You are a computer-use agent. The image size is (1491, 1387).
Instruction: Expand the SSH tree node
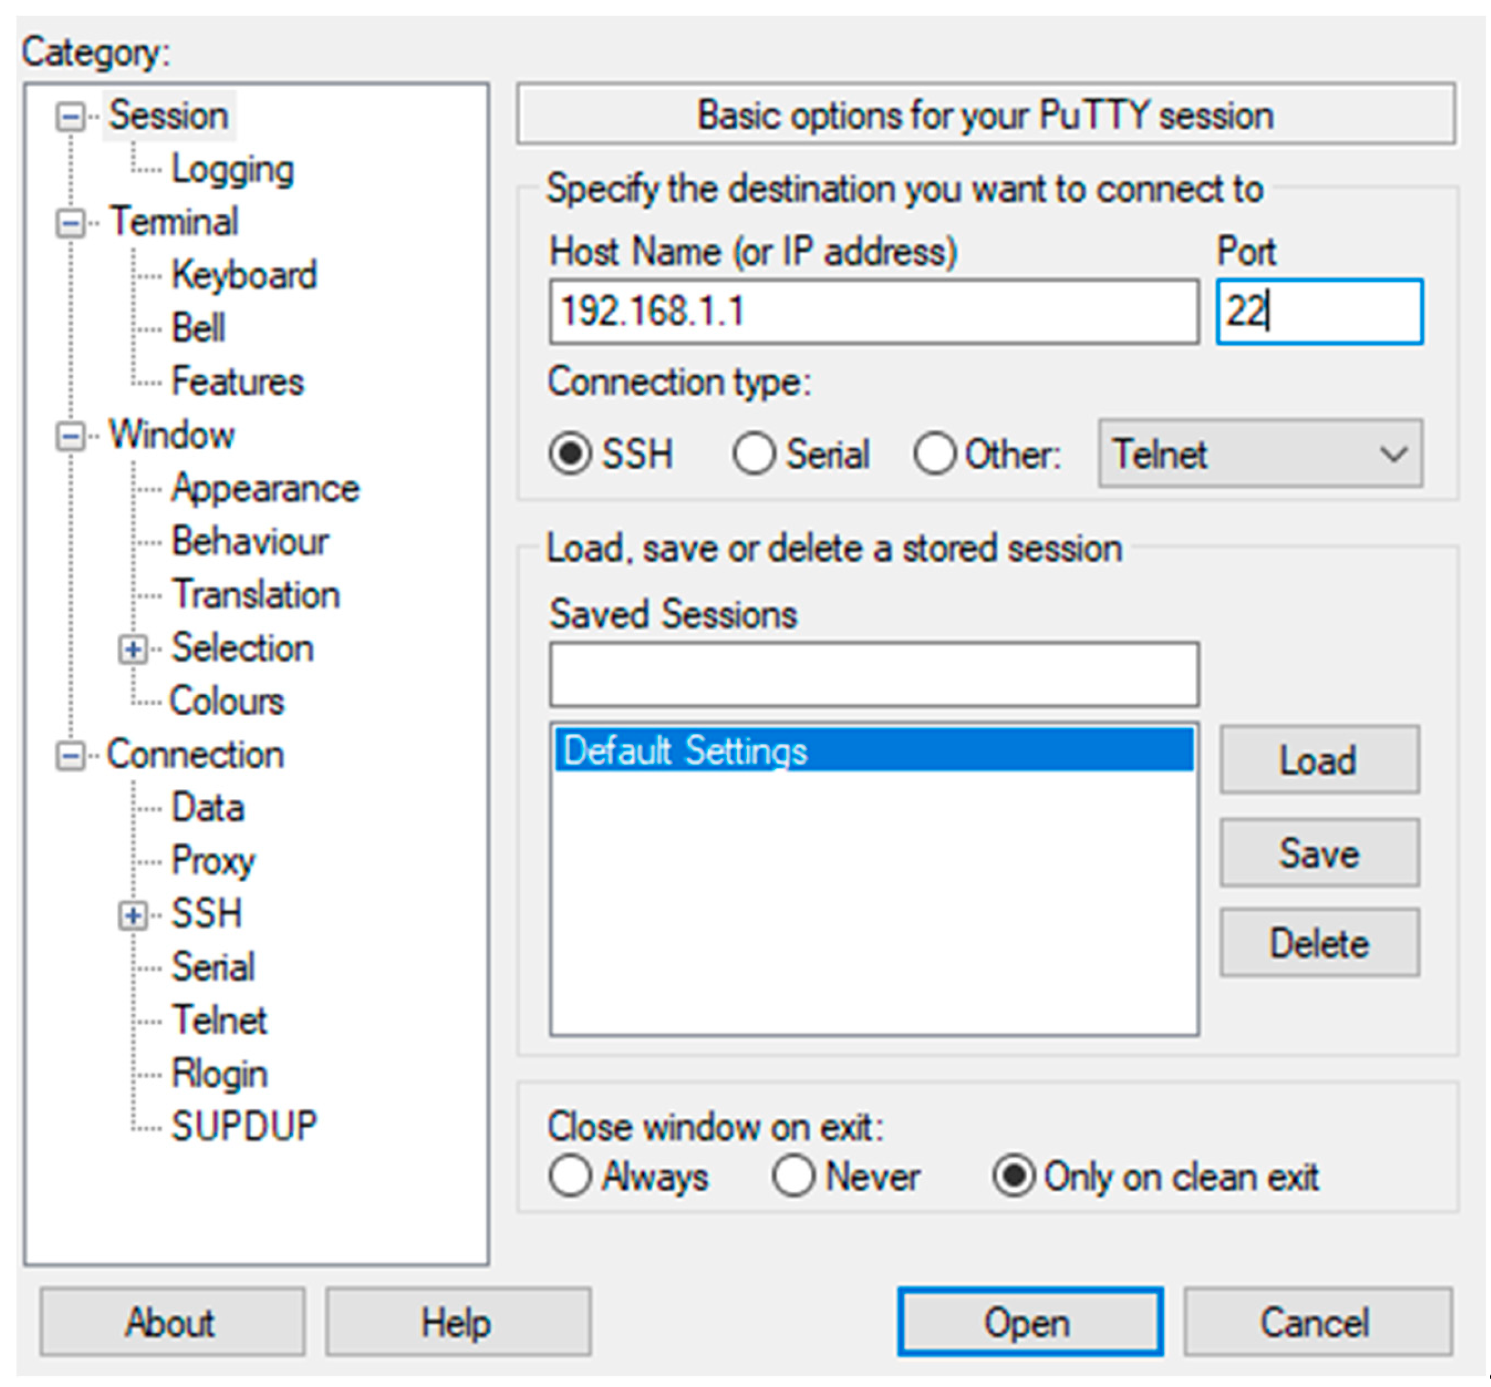click(x=133, y=916)
